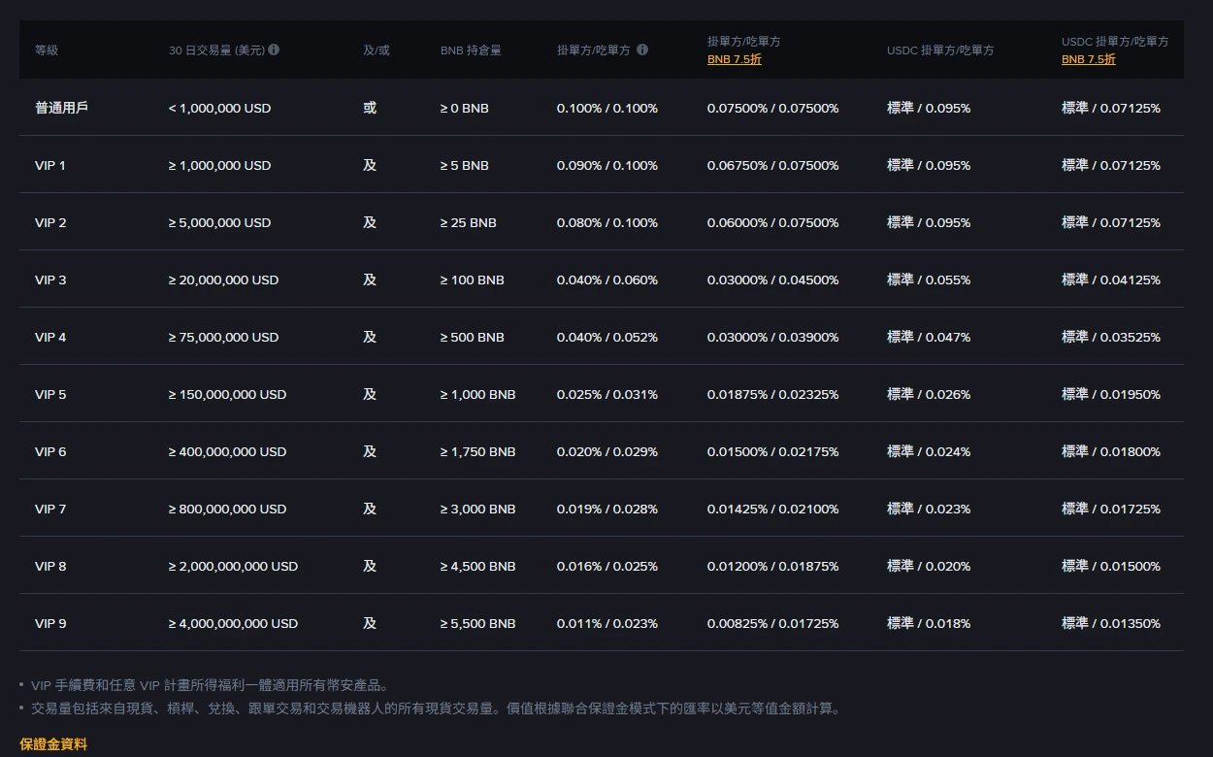Click the '0.090% / 0.100%' fee cell
The image size is (1213, 757).
tap(607, 165)
